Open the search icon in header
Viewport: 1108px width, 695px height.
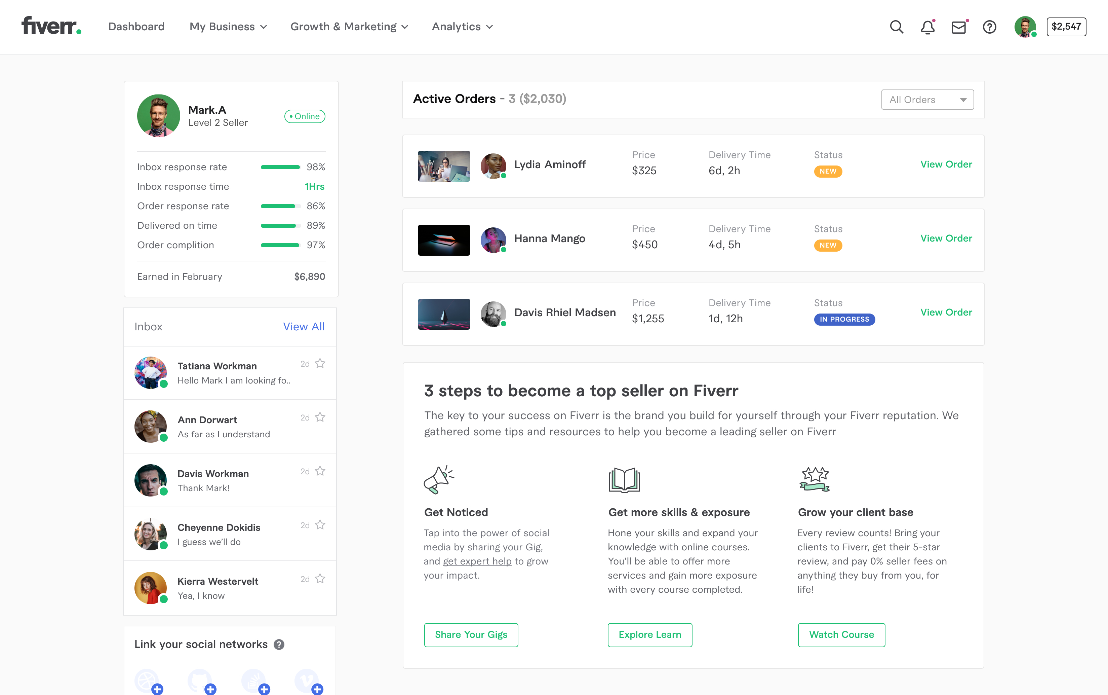896,27
